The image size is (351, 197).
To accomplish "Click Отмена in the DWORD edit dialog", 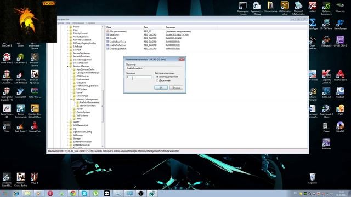I will 176,88.
